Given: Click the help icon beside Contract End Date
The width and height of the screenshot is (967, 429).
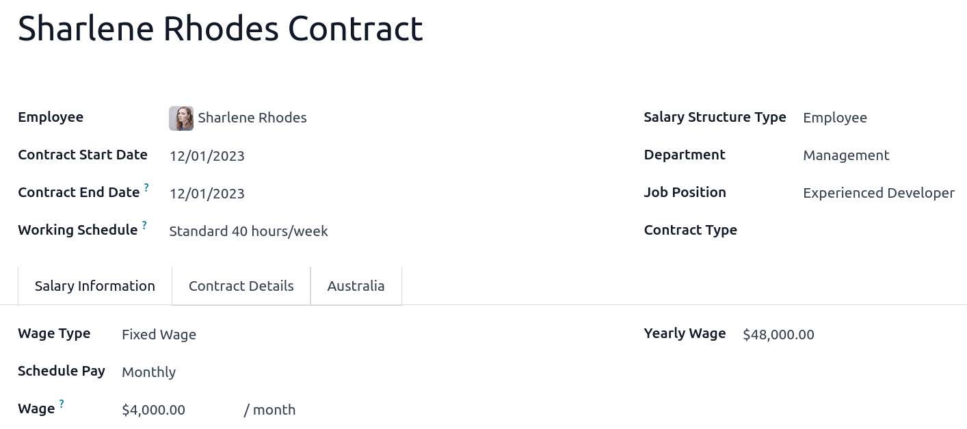Looking at the screenshot, I should point(146,186).
